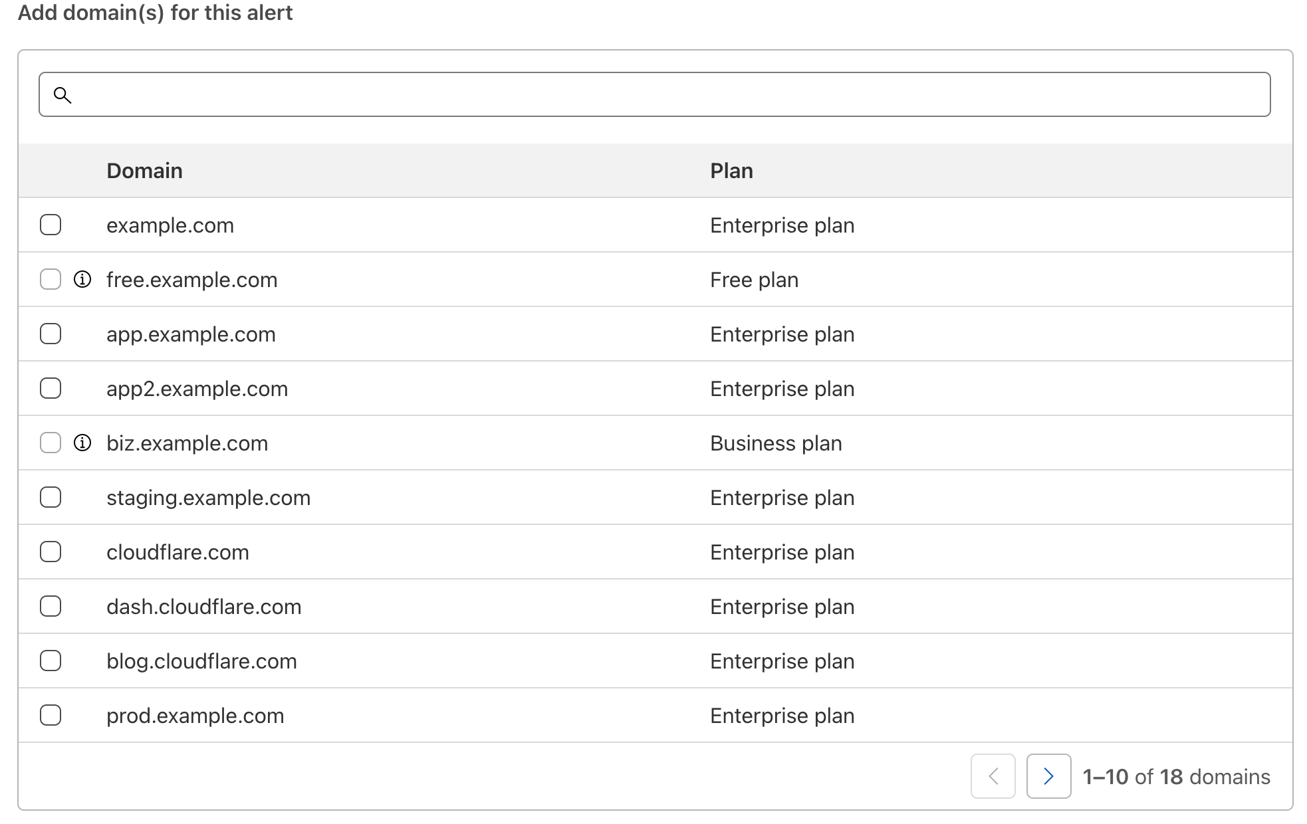
Task: Click the Add domain(s) for this alert heading
Action: (155, 13)
